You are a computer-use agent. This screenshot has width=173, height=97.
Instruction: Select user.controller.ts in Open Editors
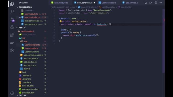coord(32,17)
